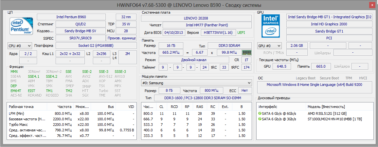
Task: Click the Intel HD Graphics 2000 field
Action: 329,24
